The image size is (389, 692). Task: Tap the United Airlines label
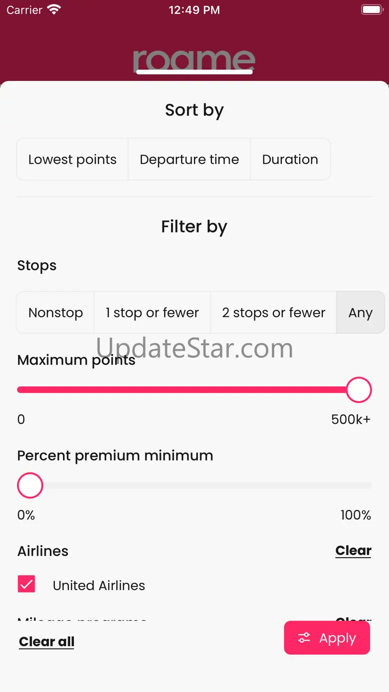tap(99, 585)
